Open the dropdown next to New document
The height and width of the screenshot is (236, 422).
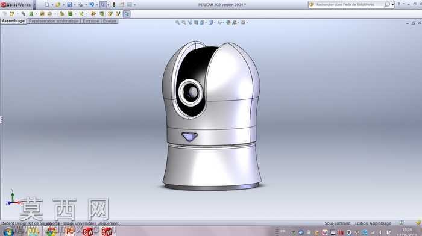(x=52, y=5)
